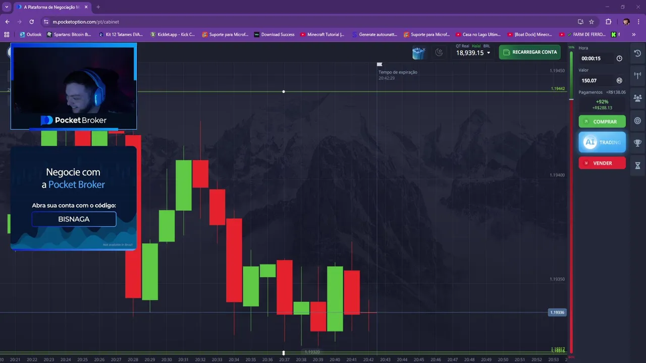The height and width of the screenshot is (363, 646).
Task: Reload the page with refresh icon
Action: coord(31,22)
